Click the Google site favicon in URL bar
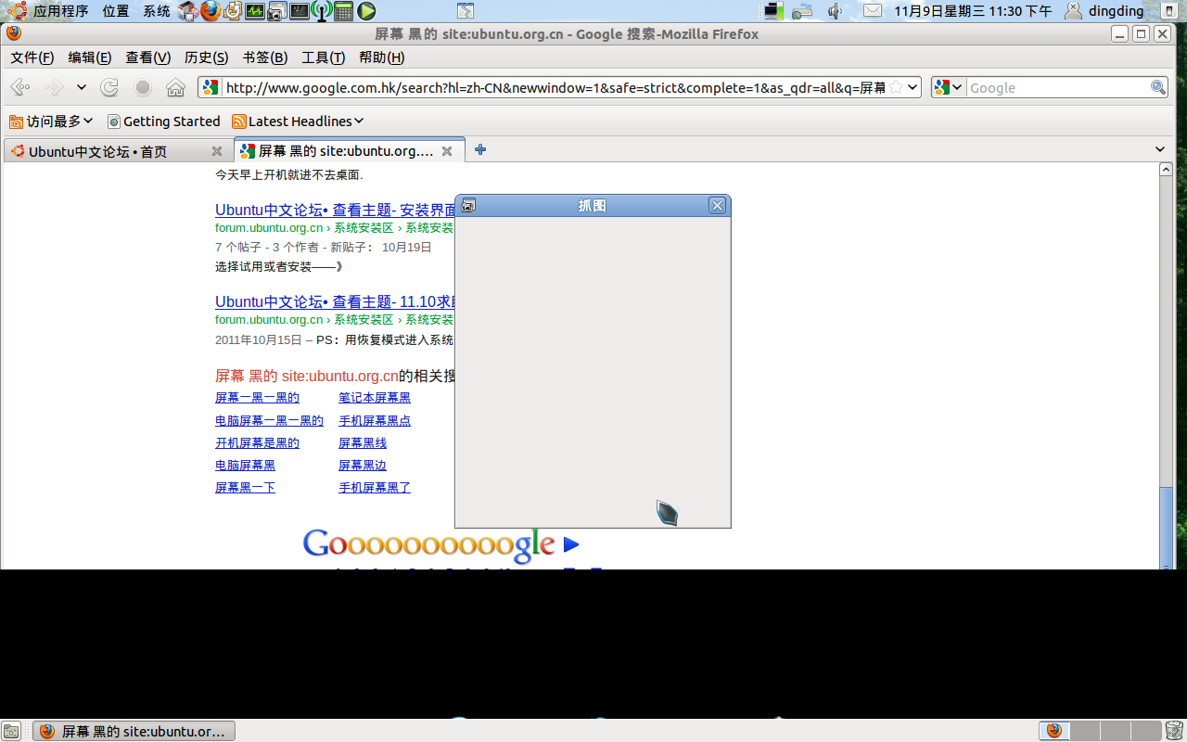This screenshot has width=1187, height=742. (211, 87)
